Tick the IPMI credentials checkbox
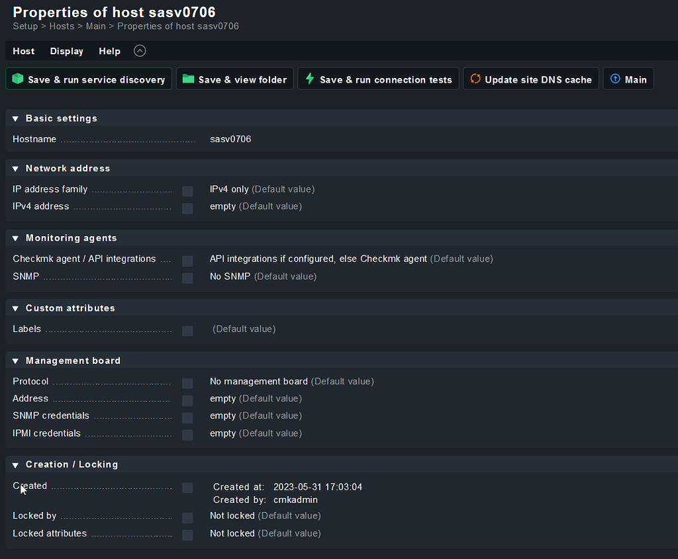The height and width of the screenshot is (559, 678). [187, 435]
